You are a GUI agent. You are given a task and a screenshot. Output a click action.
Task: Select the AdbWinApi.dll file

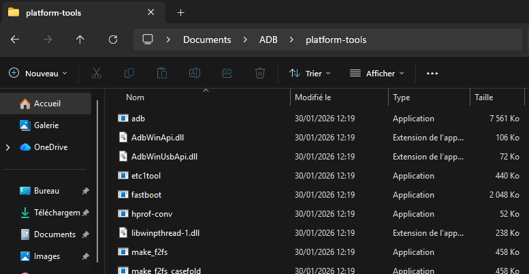pyautogui.click(x=319, y=138)
